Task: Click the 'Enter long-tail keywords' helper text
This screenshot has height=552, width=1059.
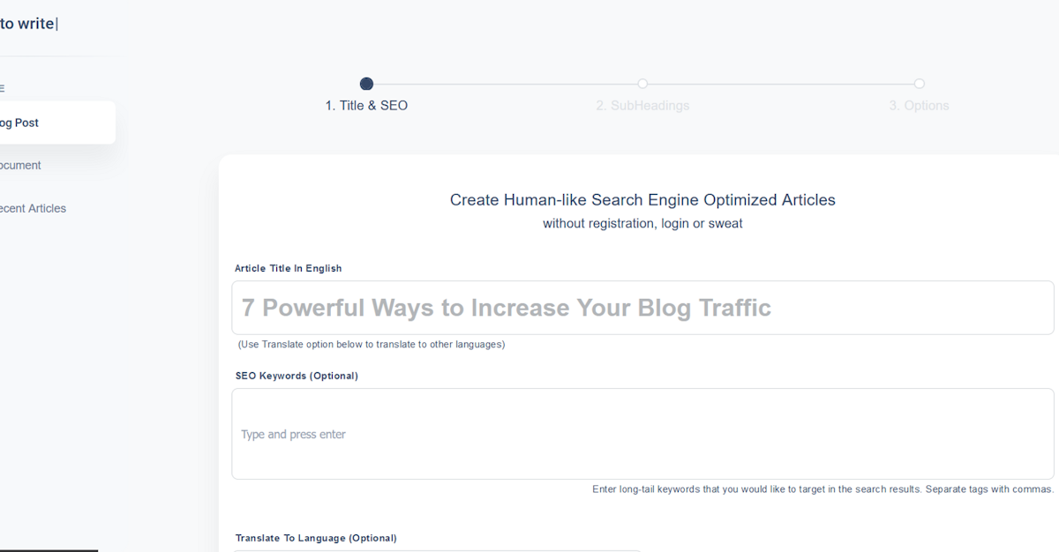Action: coord(822,489)
